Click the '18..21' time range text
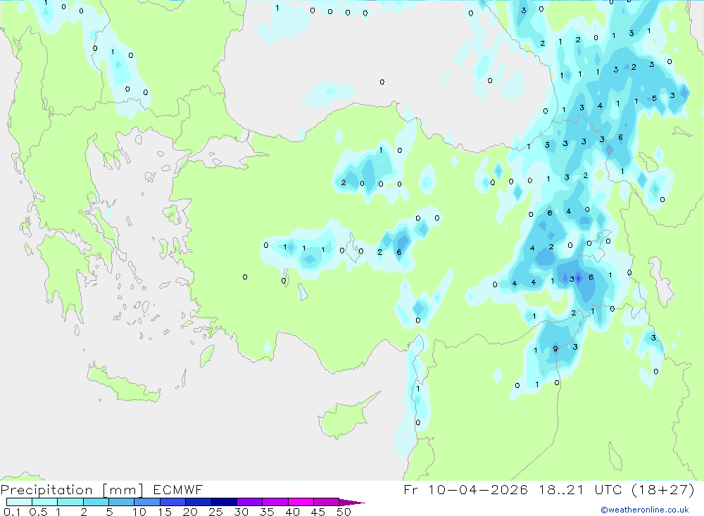This screenshot has height=516, width=704. click(x=561, y=489)
